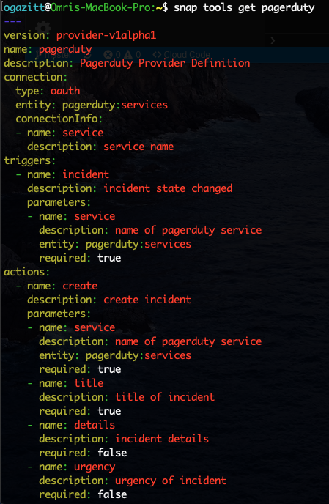Click the 'create incident' description text
The image size is (329, 504).
tap(147, 299)
